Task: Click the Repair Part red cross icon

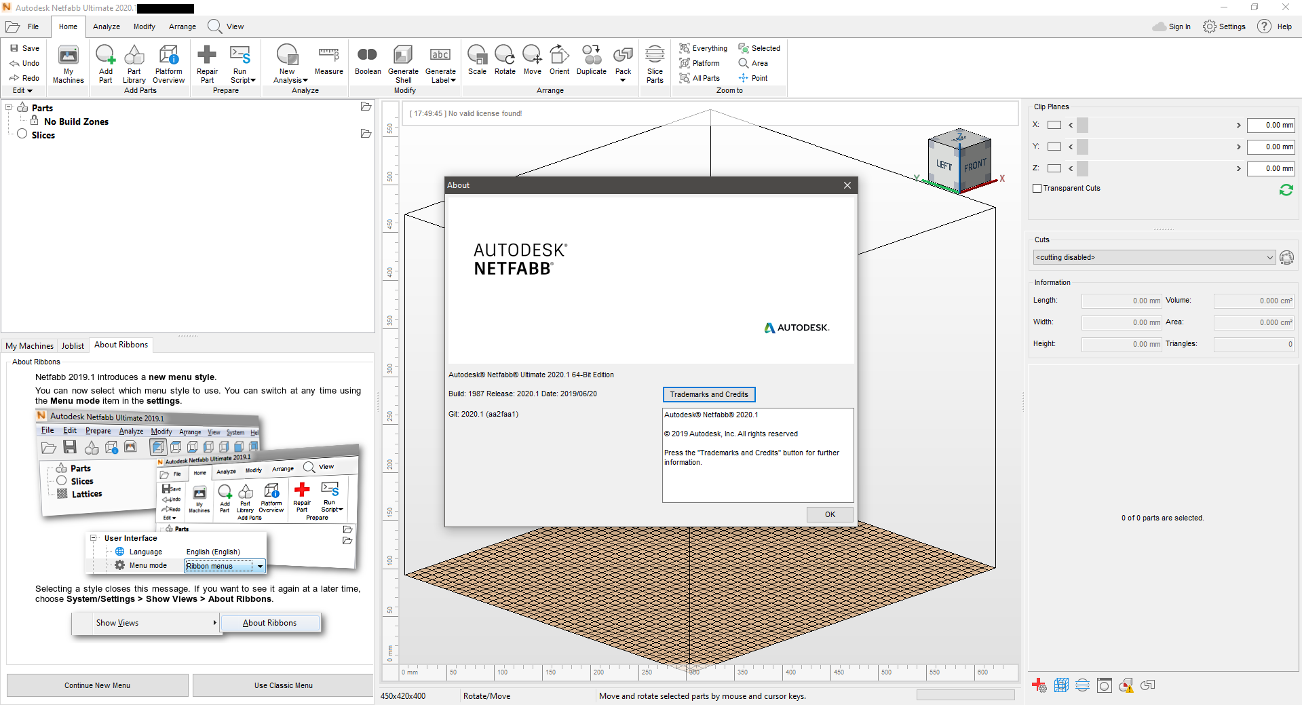Action: point(207,54)
